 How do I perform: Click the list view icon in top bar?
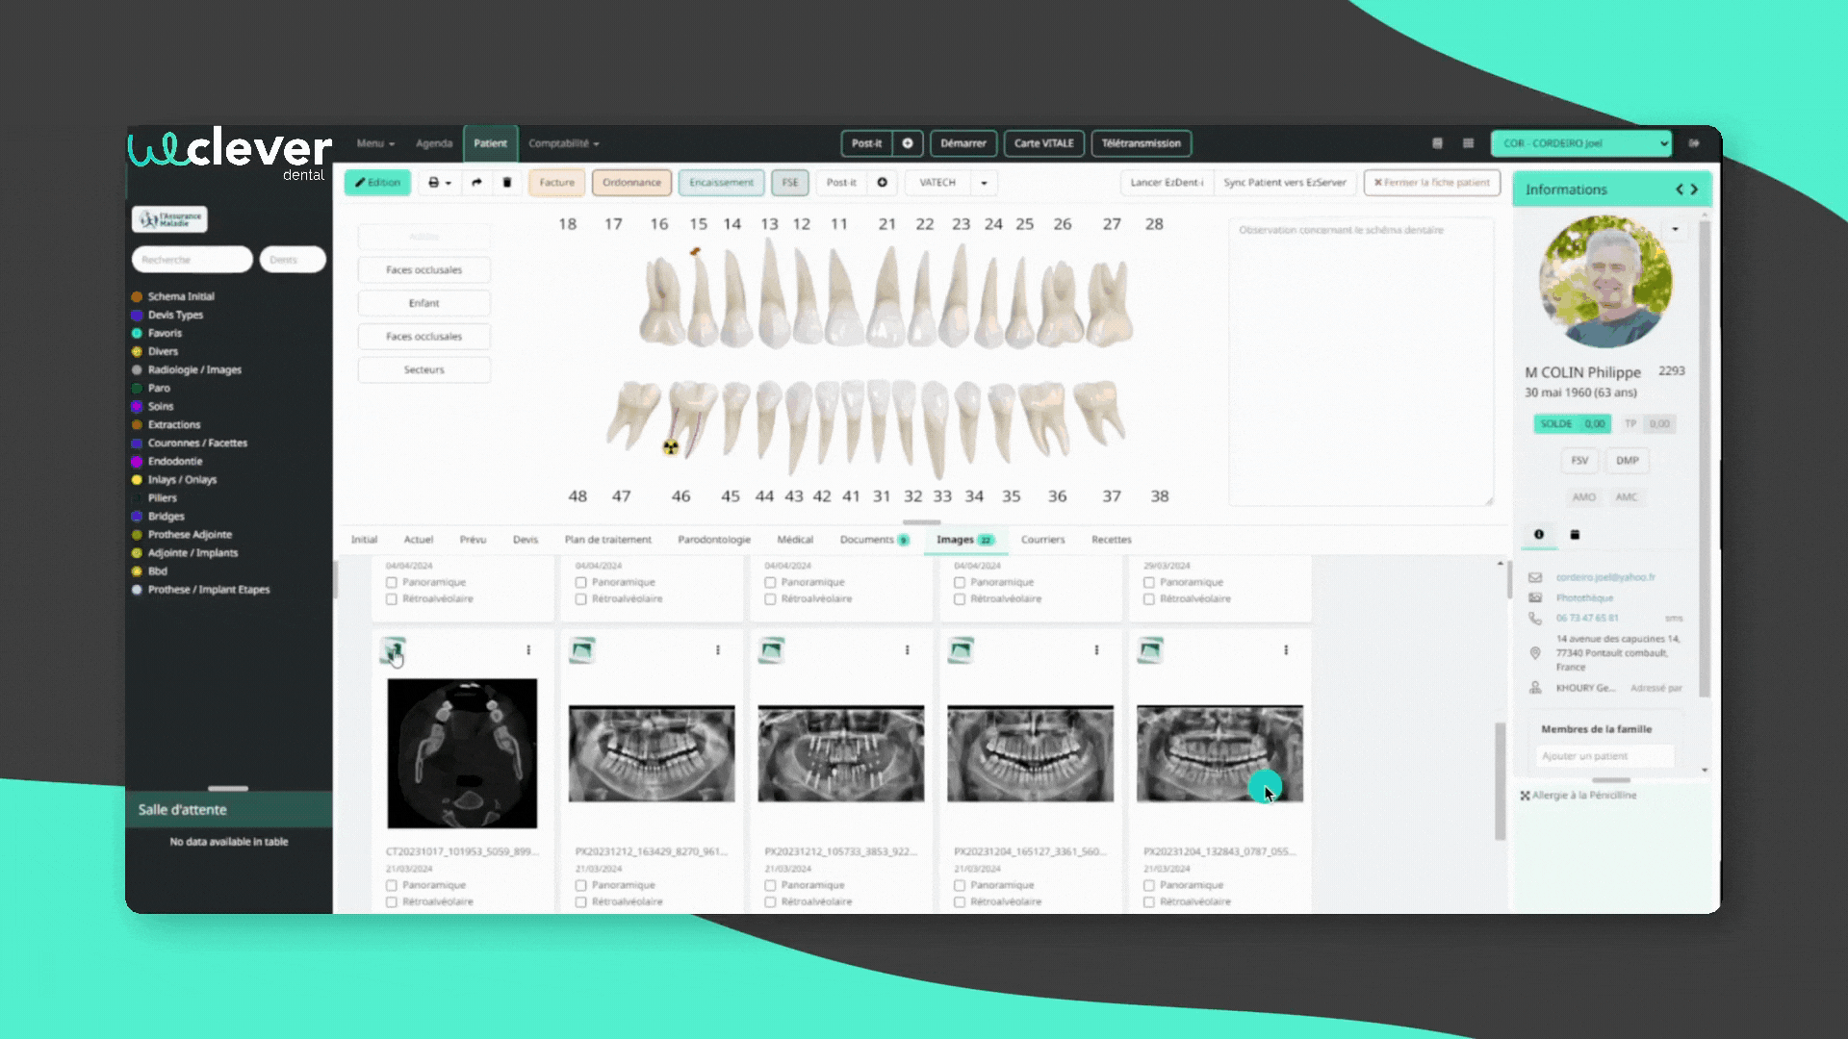click(x=1468, y=143)
